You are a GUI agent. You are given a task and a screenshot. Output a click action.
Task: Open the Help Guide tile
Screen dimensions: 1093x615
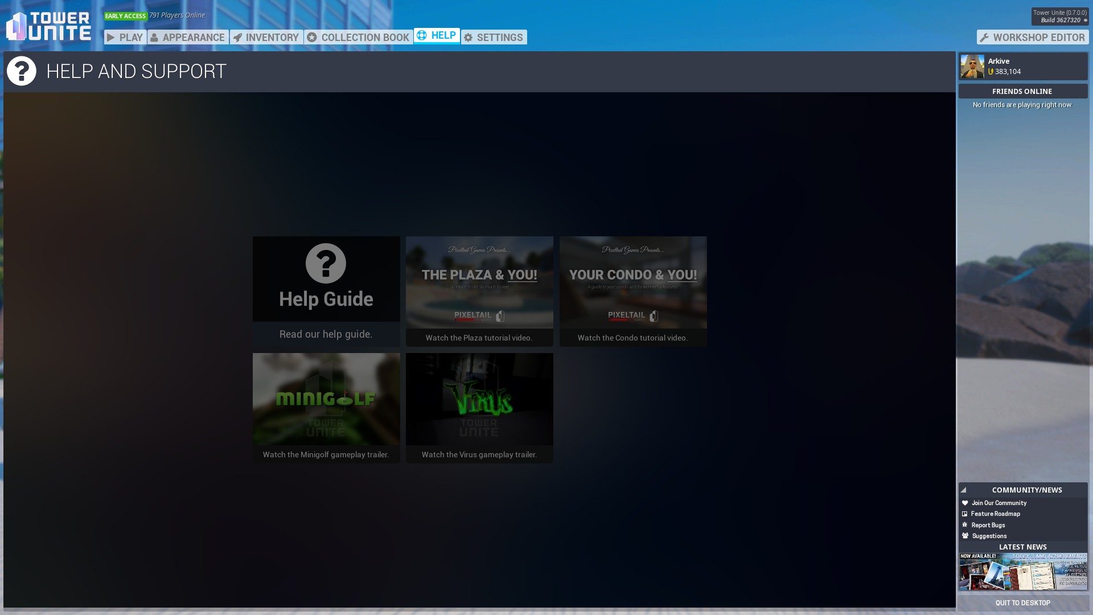(x=326, y=291)
